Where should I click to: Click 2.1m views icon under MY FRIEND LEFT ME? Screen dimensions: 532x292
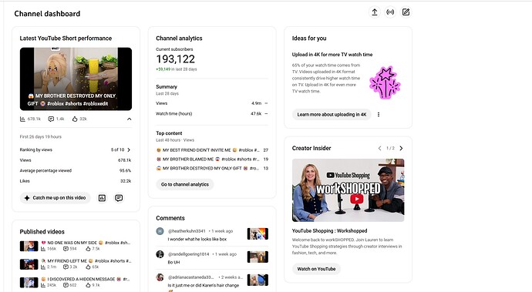43,267
